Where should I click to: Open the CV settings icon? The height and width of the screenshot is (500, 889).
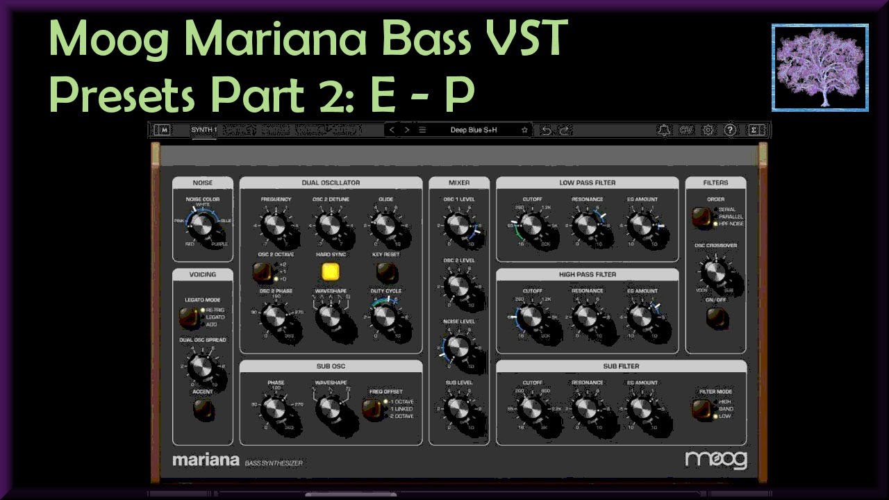686,130
